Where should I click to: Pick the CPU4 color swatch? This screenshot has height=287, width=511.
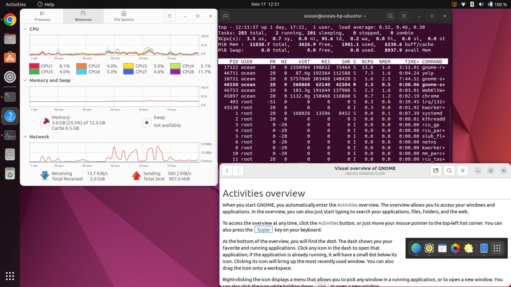click(x=175, y=66)
